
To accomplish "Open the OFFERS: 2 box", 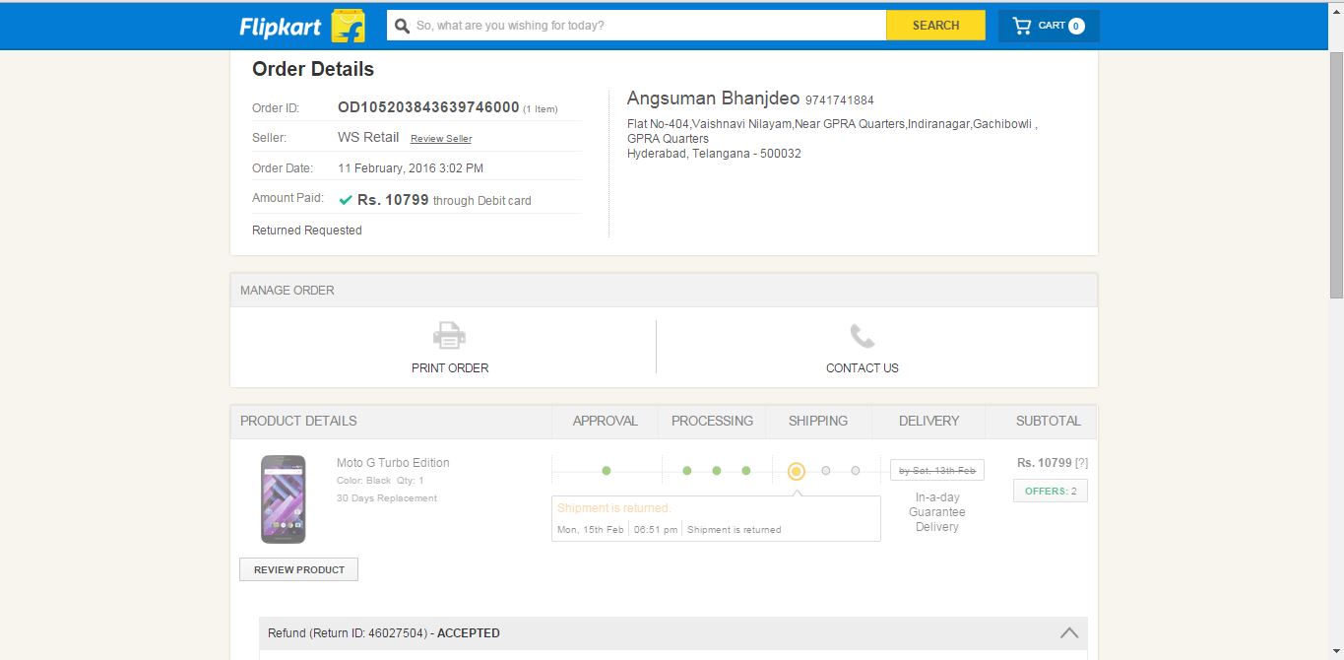I will point(1050,491).
